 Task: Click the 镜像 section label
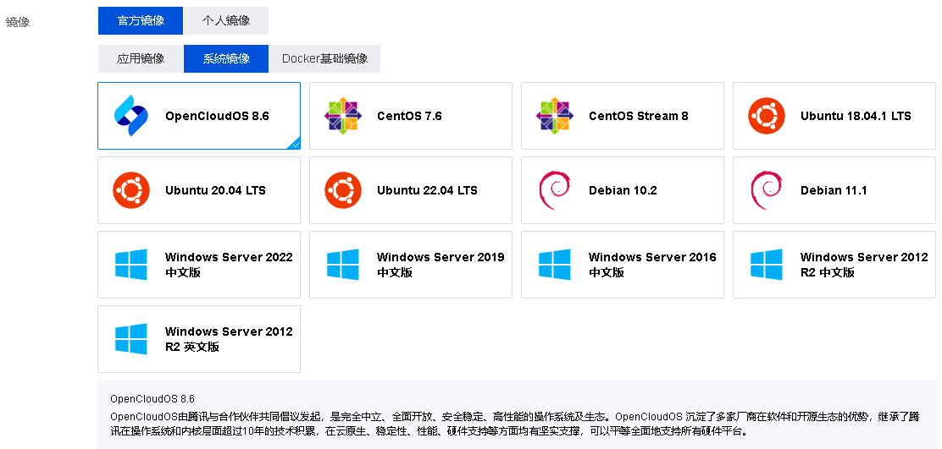click(x=18, y=23)
